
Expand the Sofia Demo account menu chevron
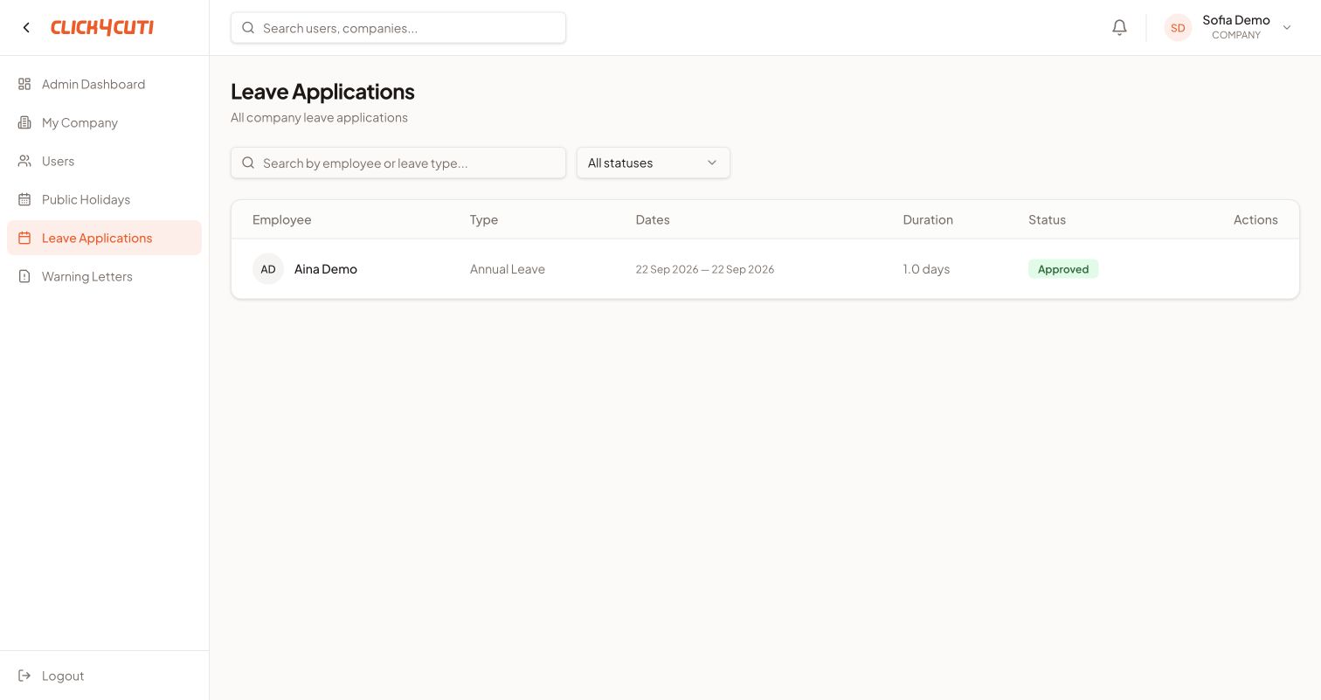1286,28
